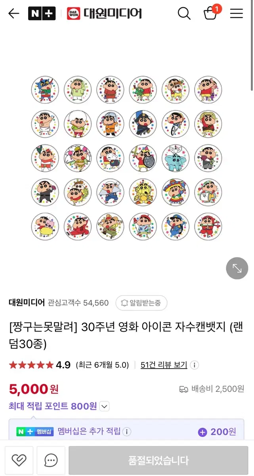
Task: Open the Daewon Media brand logo
Action: [105, 13]
